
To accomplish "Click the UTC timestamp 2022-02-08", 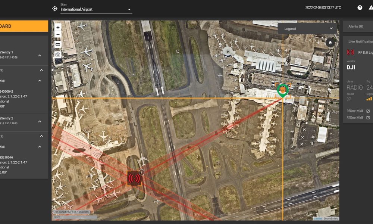I will pos(323,7).
